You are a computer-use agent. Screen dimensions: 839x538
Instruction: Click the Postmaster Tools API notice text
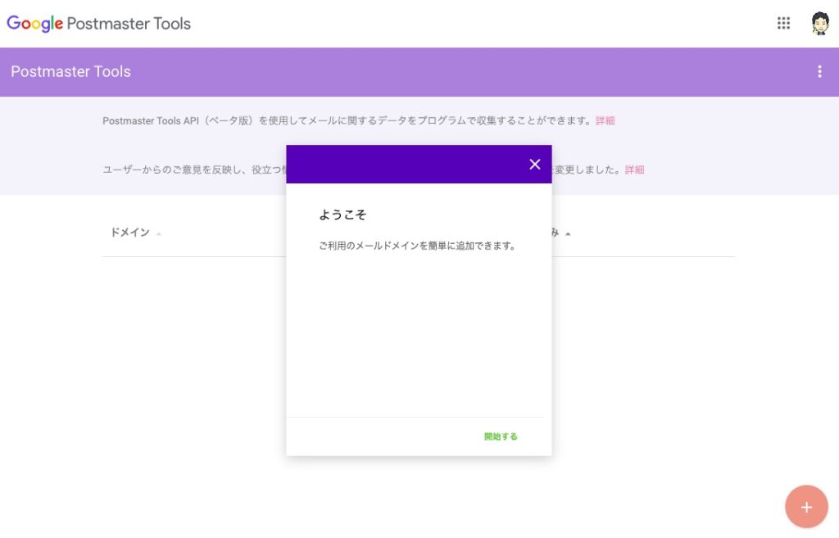pos(347,121)
